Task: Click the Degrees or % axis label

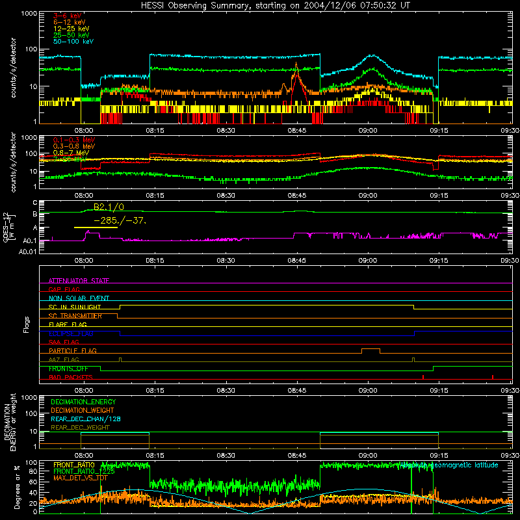Action: [17, 487]
